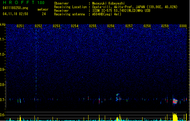Image resolution: width=190 pixels, height=121 pixels.
Task: Click the 0257 time marker
Action: [129, 26]
